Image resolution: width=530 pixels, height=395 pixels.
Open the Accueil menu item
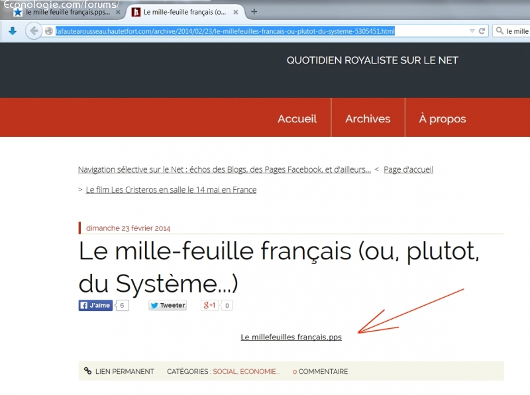(297, 119)
